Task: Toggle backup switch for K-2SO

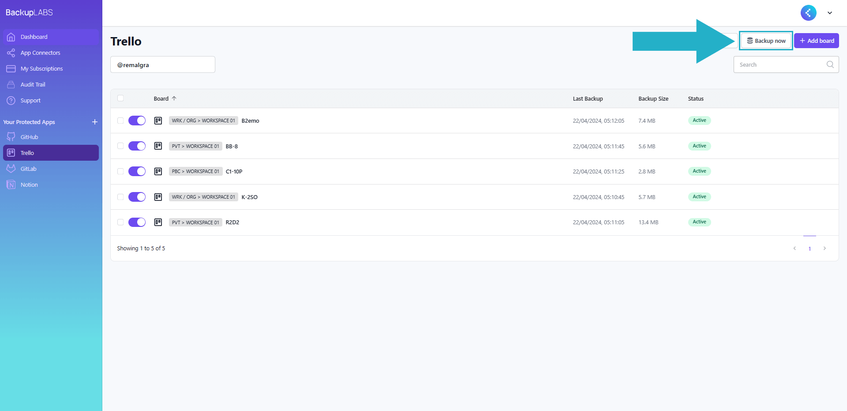Action: coord(137,197)
